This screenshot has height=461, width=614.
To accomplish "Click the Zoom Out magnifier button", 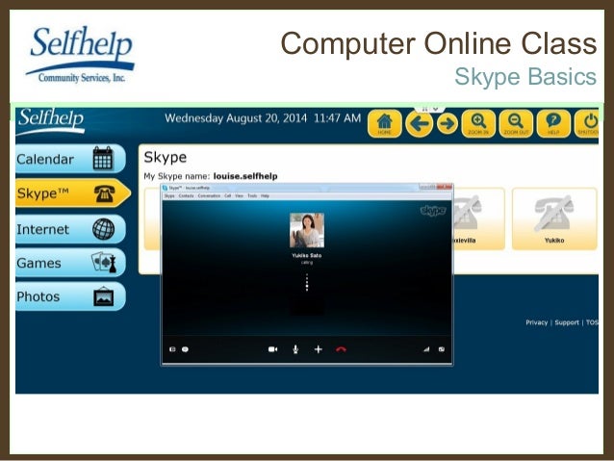I will click(x=516, y=124).
